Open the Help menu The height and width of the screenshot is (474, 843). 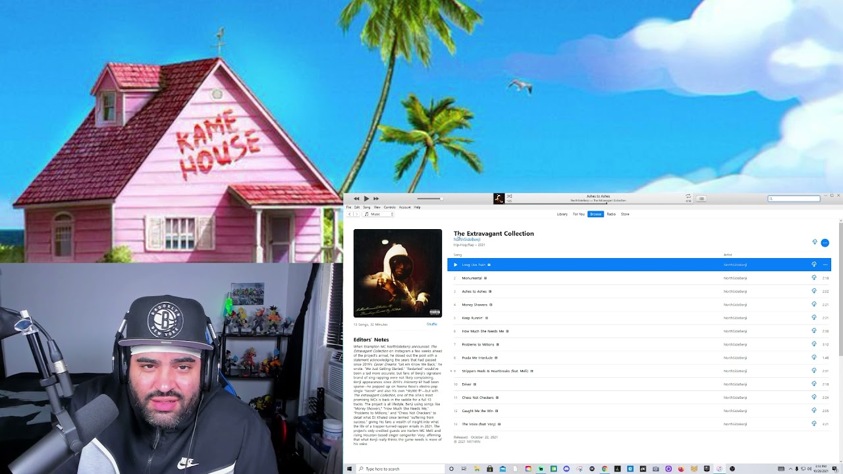pos(417,207)
